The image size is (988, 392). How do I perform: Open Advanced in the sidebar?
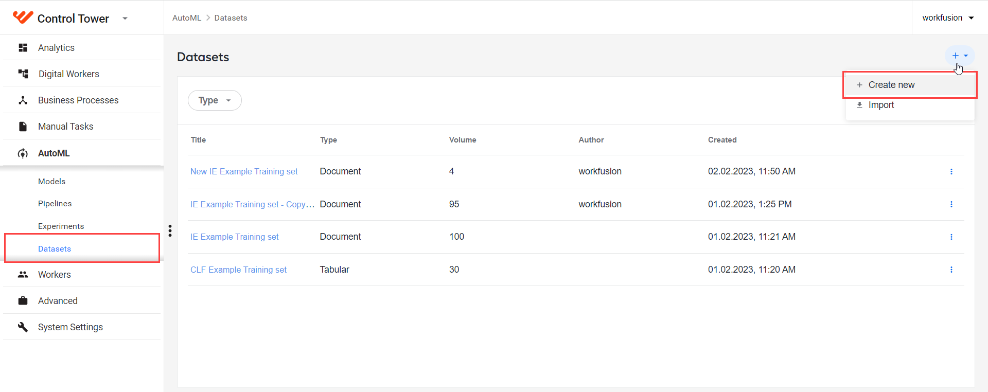point(82,301)
